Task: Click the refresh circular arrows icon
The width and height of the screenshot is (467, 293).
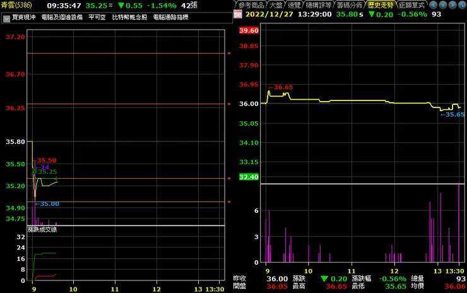Action: coord(462,5)
